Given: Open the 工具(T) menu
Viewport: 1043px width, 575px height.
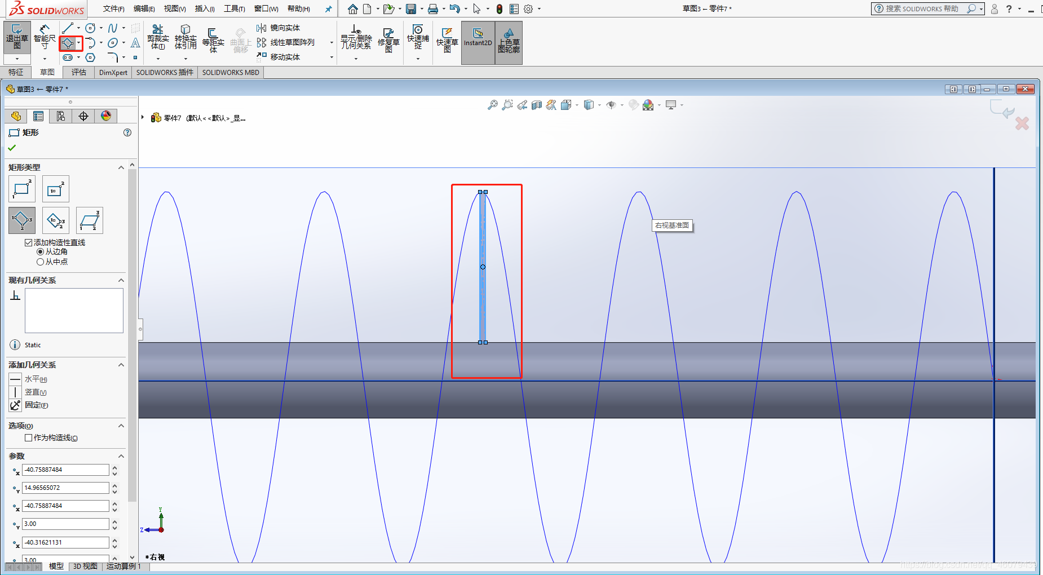Looking at the screenshot, I should pyautogui.click(x=235, y=8).
